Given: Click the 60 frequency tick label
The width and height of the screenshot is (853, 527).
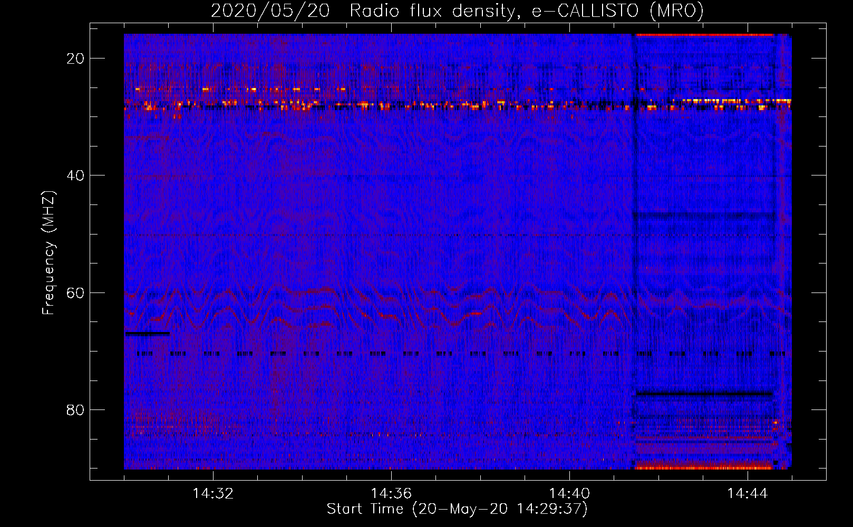Looking at the screenshot, I should (x=76, y=292).
